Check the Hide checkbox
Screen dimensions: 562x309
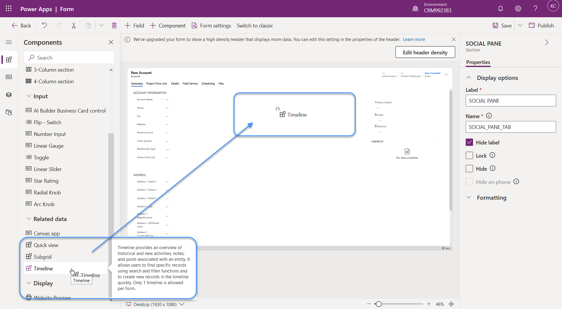click(469, 169)
